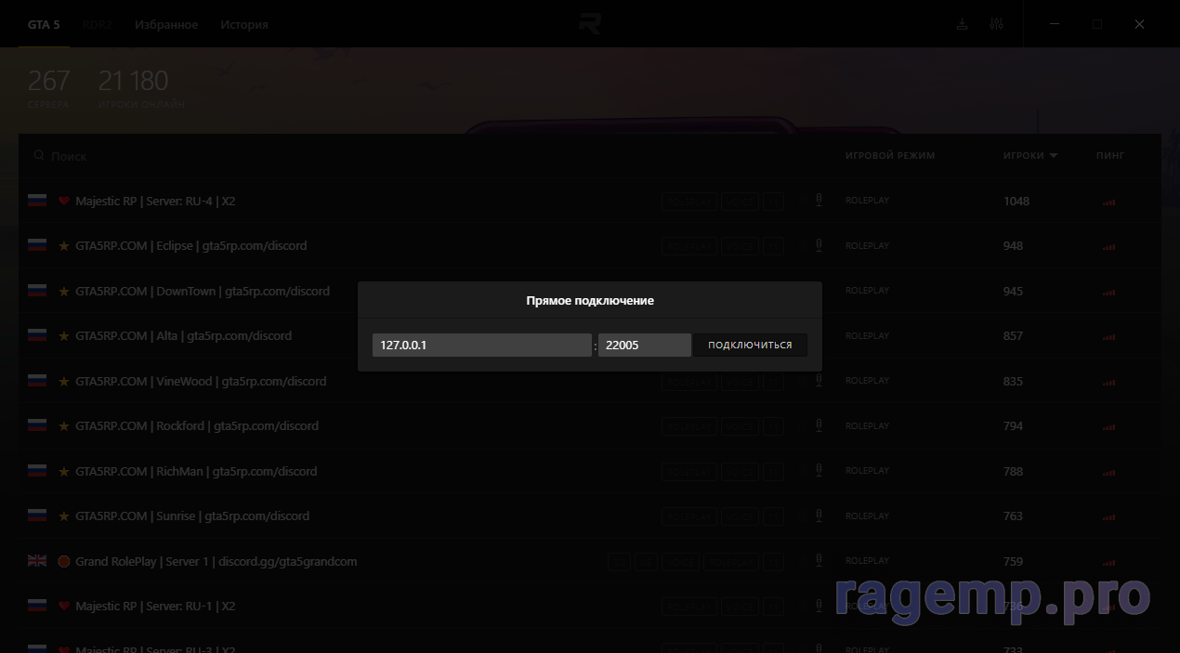The image size is (1180, 653).
Task: Click the ROLEPLAY mode text on the VineWood row
Action: [x=867, y=381]
